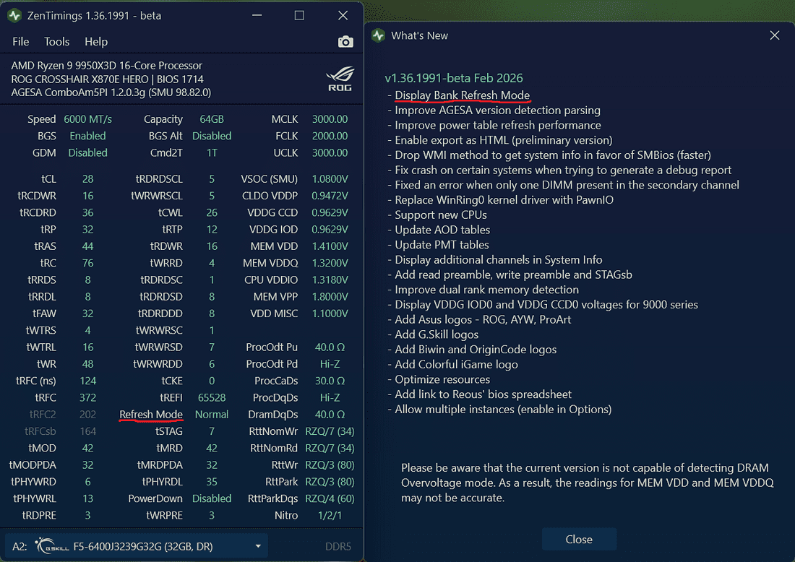Click the MEM VPP 1.8000V value
Image resolution: width=795 pixels, height=562 pixels.
tap(330, 296)
